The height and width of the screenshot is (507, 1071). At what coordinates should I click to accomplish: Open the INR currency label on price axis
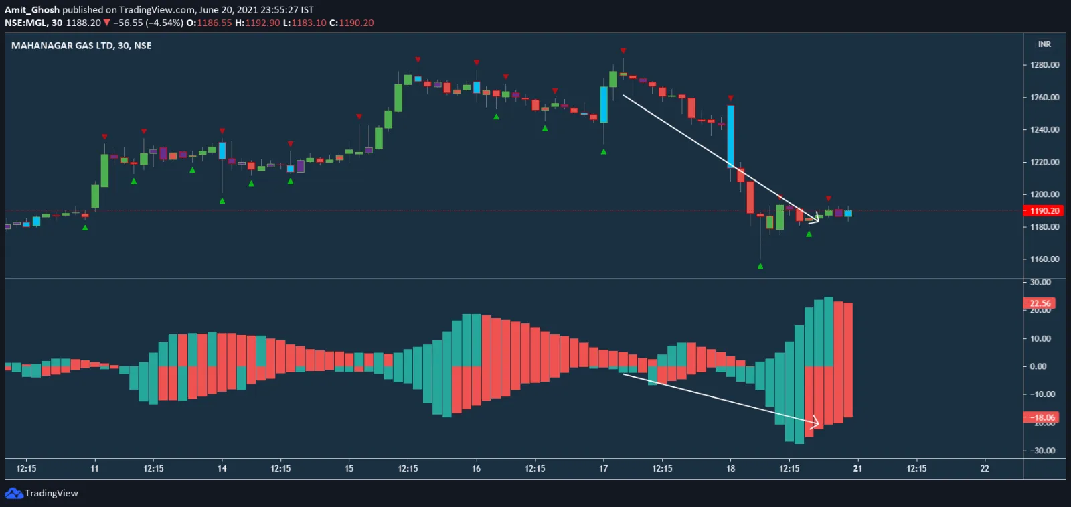point(1044,44)
